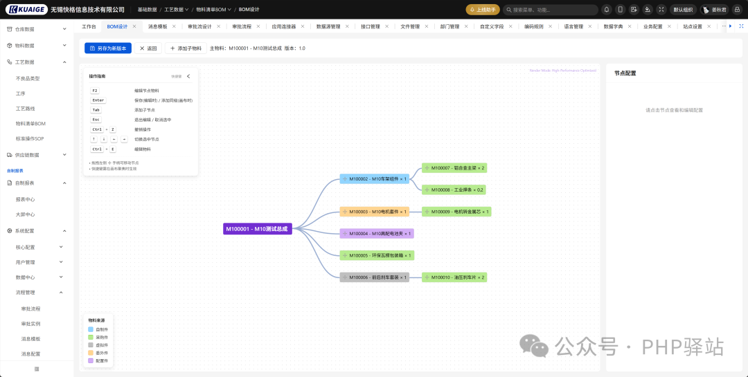This screenshot has height=377, width=748.
Task: Expand the 仓库数据 sidebar chevron
Action: pyautogui.click(x=64, y=29)
